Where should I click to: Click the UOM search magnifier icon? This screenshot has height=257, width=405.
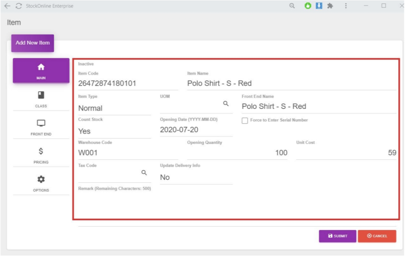(226, 103)
